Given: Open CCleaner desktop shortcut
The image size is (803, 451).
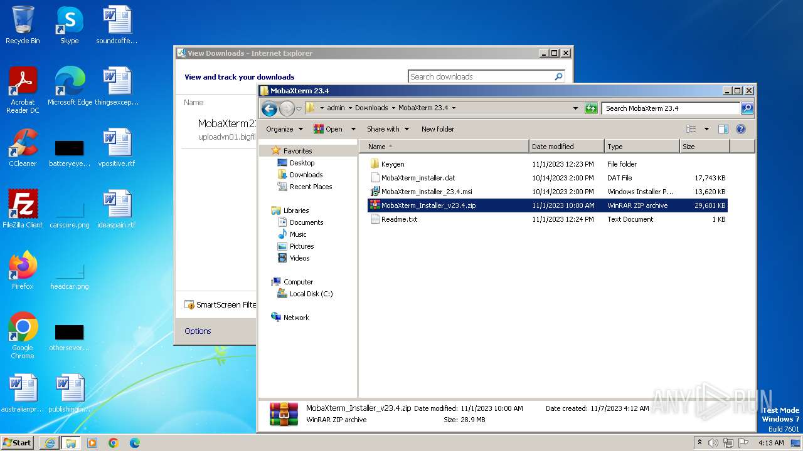Looking at the screenshot, I should tap(23, 148).
